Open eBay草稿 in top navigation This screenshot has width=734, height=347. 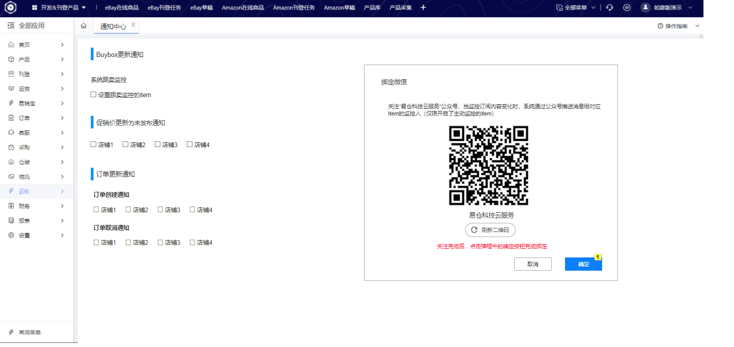pos(202,8)
